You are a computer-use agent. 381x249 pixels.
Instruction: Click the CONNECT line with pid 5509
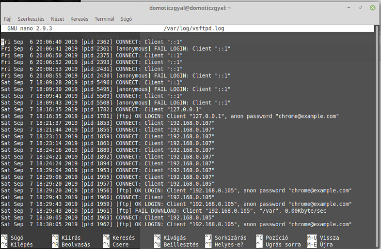click(x=92, y=96)
